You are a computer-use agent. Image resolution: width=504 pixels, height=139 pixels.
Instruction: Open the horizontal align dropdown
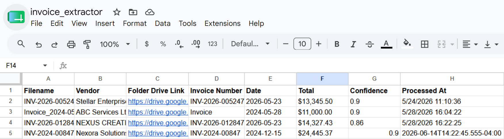click(470, 44)
